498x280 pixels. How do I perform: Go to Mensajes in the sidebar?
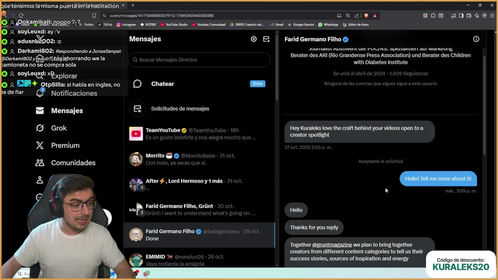(x=67, y=111)
